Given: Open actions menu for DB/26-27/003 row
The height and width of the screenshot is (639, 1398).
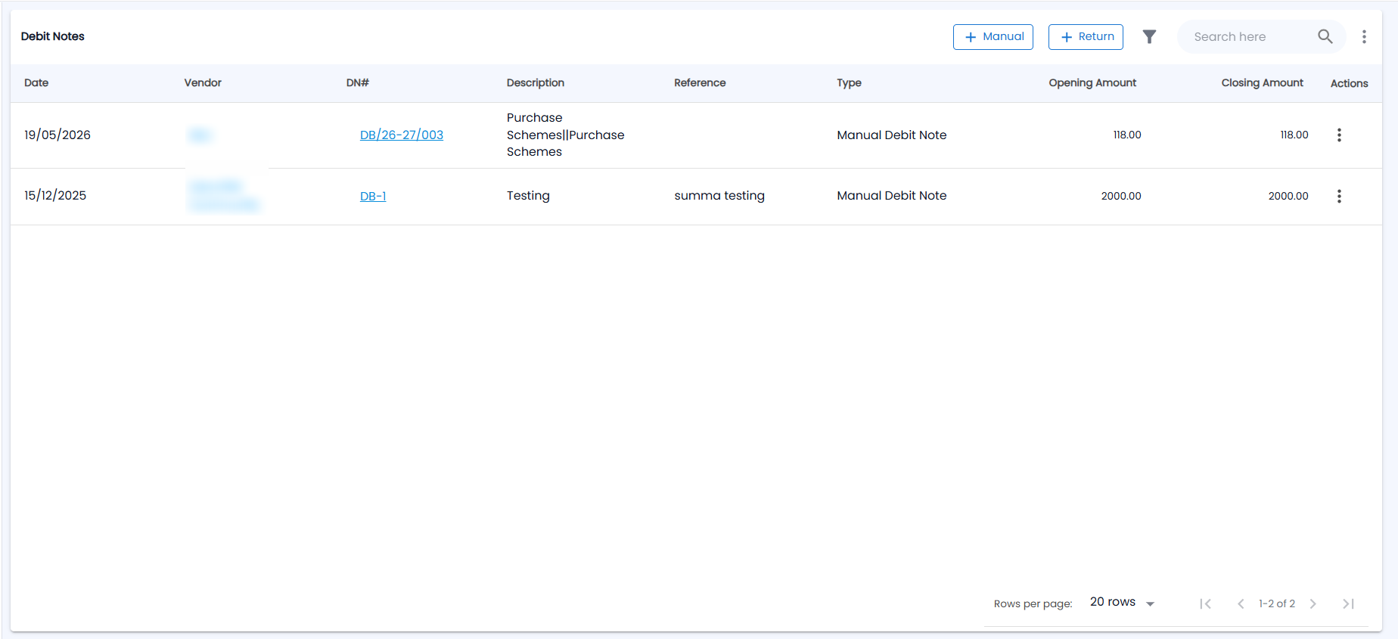Looking at the screenshot, I should (1339, 135).
